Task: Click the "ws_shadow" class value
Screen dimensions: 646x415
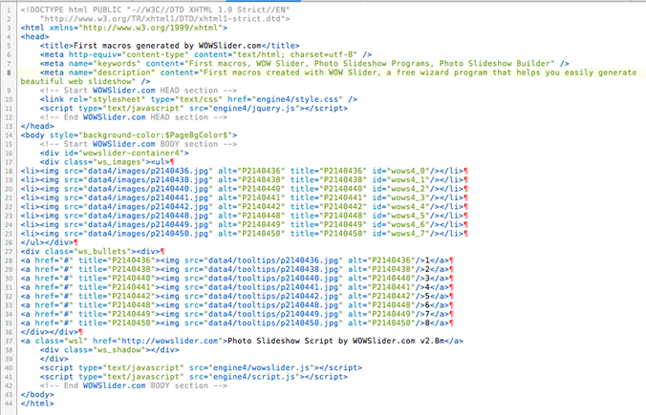Action: (119, 350)
